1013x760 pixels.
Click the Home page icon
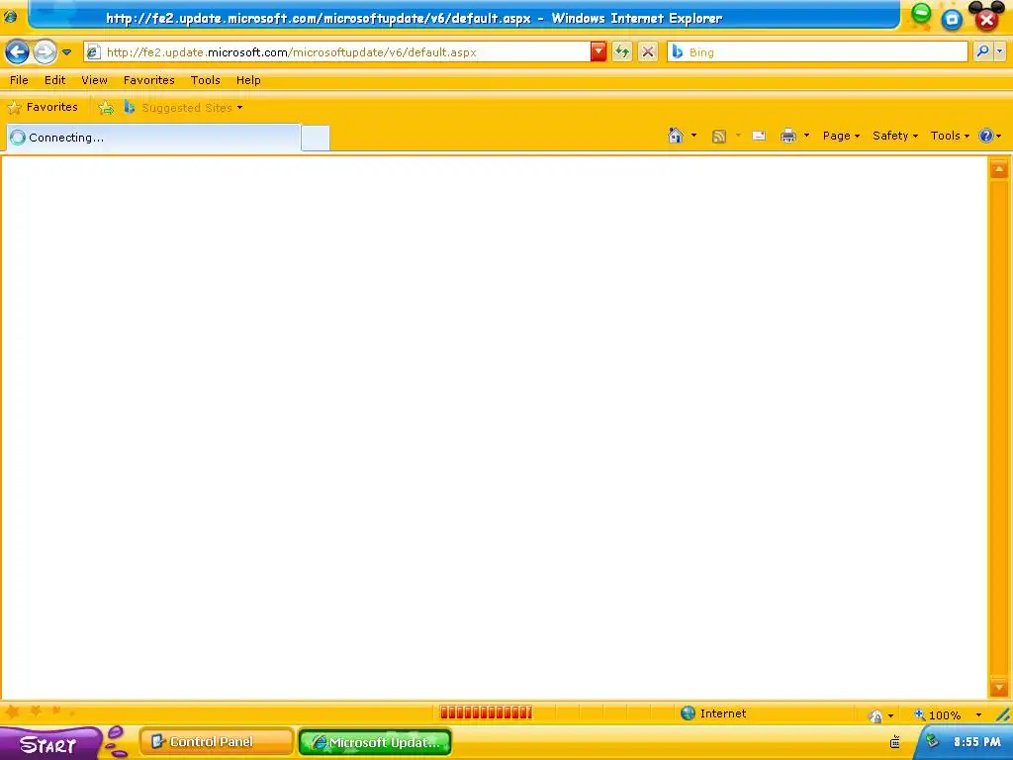click(676, 136)
